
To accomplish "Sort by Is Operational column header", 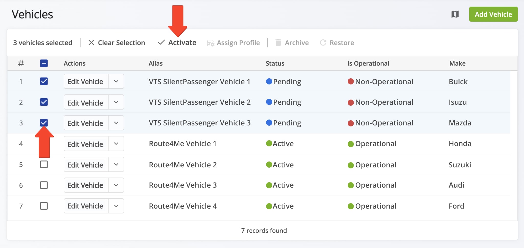I will click(368, 63).
